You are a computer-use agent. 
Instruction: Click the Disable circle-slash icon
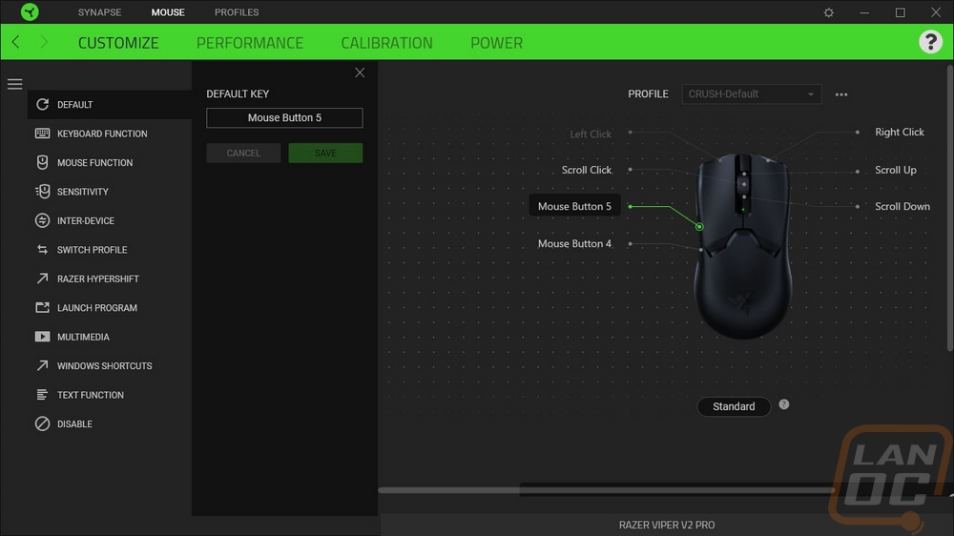click(42, 423)
